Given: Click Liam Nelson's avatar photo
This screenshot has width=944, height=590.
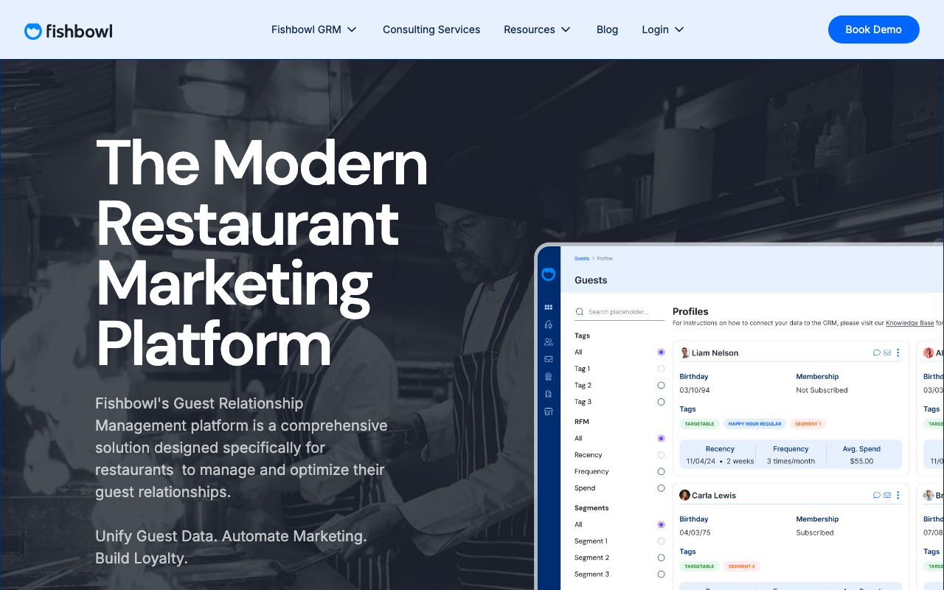Looking at the screenshot, I should (x=684, y=353).
